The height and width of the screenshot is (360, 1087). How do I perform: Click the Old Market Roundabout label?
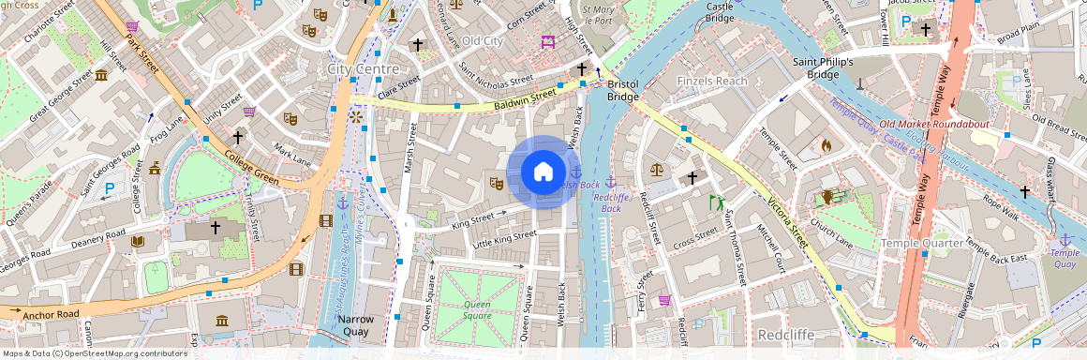tap(934, 124)
